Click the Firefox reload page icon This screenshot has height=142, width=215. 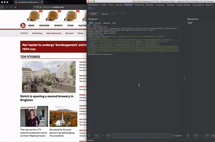coord(11,7)
